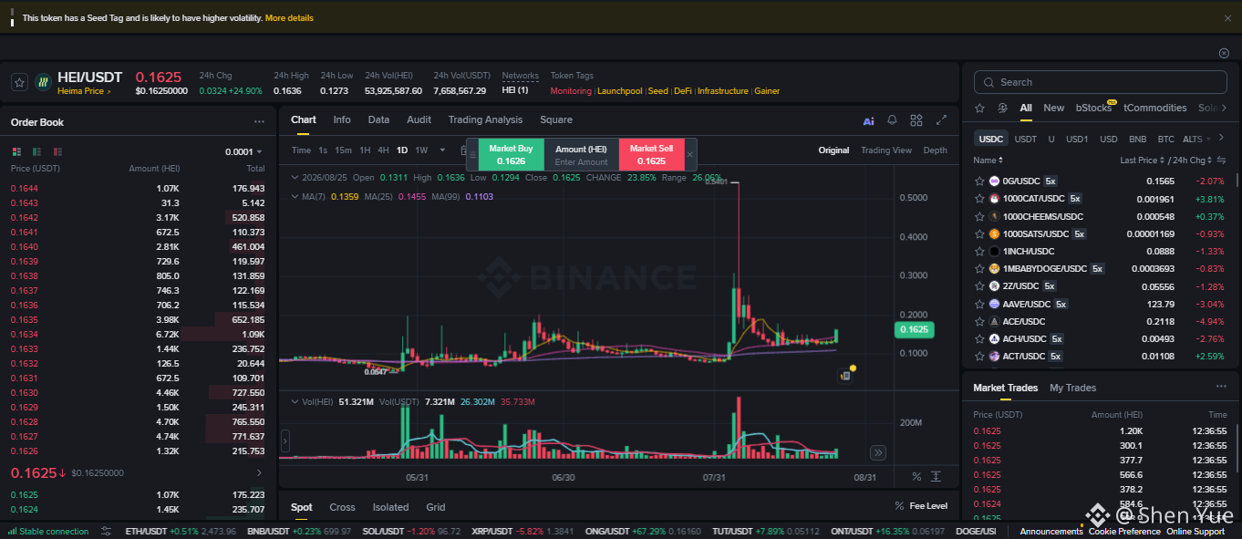Click the circular close icon below the banner

pyautogui.click(x=1224, y=53)
